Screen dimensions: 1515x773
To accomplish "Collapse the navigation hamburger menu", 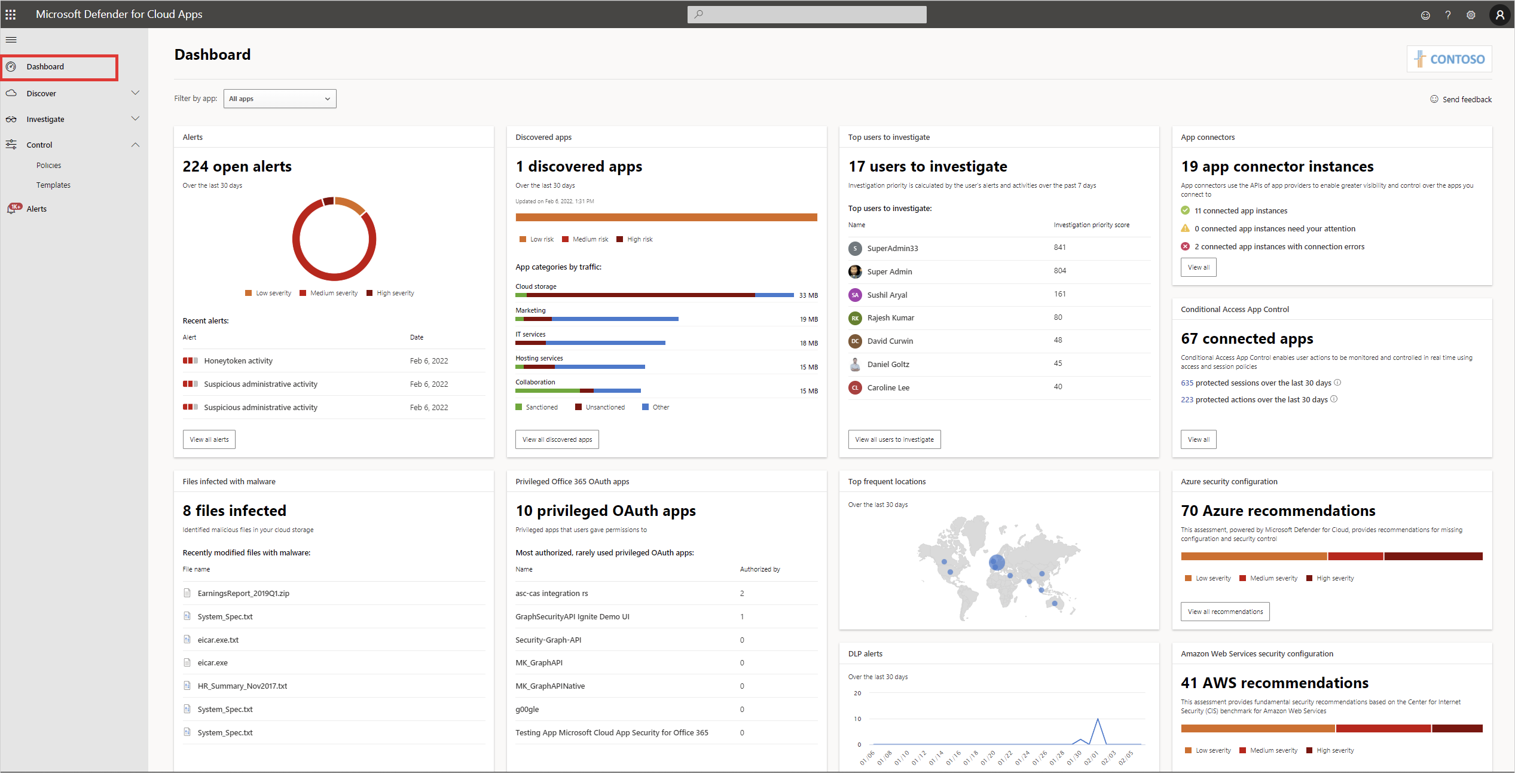I will tap(11, 40).
